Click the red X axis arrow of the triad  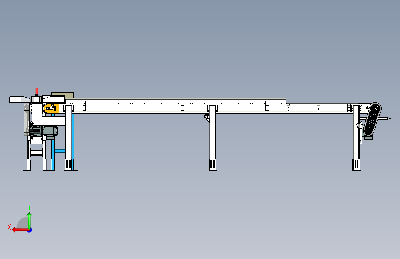click(20, 230)
